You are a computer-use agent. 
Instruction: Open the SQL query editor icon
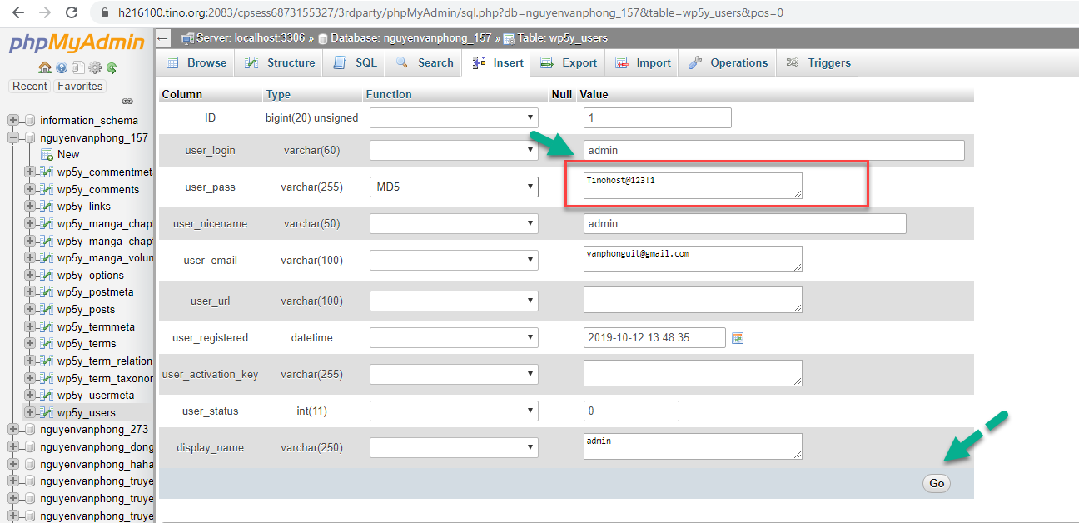[338, 62]
